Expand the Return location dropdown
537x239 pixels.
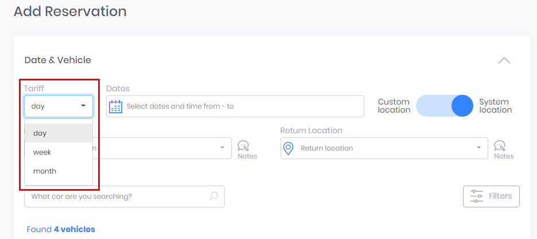[478, 148]
